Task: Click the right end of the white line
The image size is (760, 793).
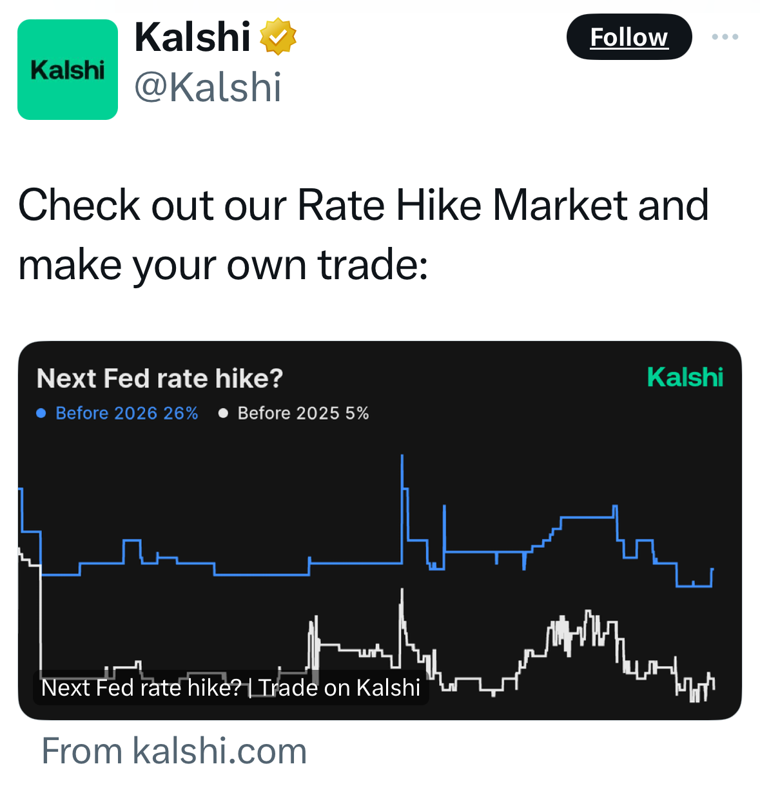Action: [x=713, y=683]
